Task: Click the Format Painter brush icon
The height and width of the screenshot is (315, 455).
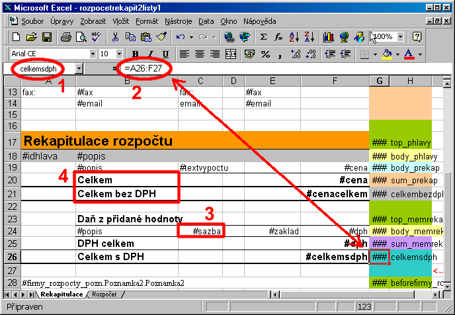Action: pos(161,37)
